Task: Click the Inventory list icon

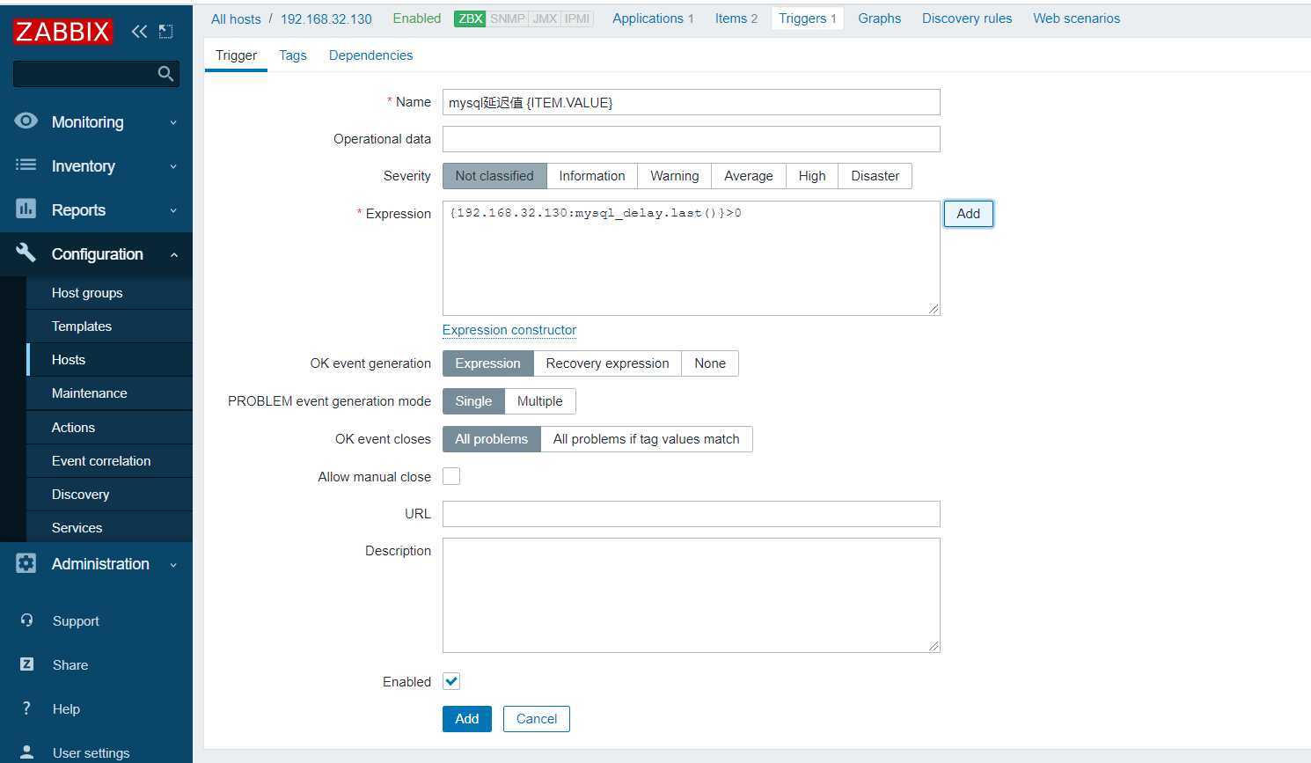Action: (x=26, y=165)
